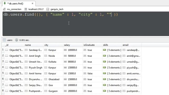Click the number icon beside 100000.0 in row 1
Screen dimensions: 169x95
click(65, 50)
